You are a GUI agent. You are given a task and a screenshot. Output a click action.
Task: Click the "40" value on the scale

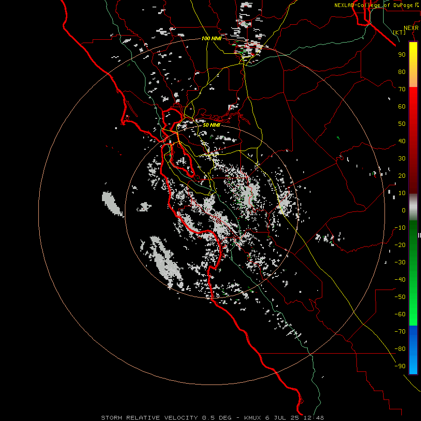tap(402, 141)
